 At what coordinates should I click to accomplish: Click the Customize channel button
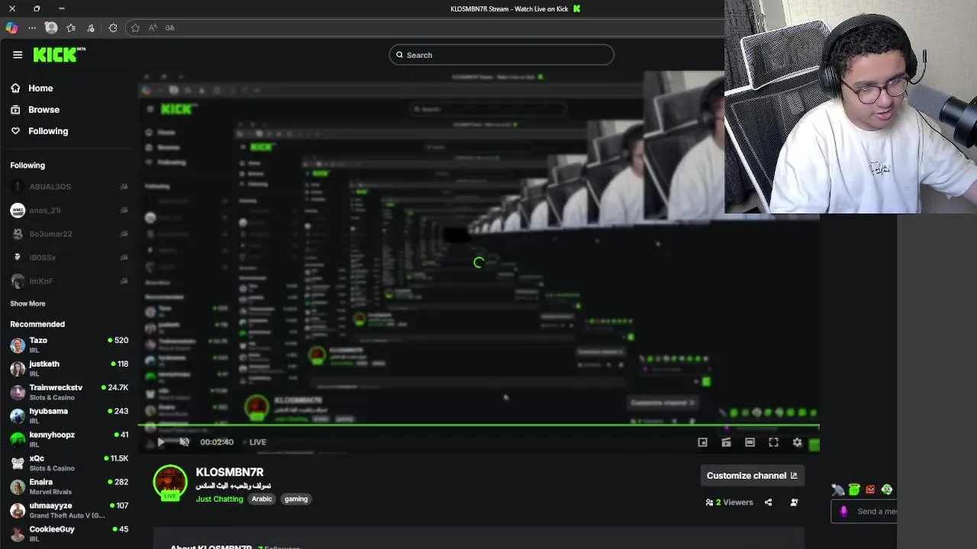coord(751,476)
